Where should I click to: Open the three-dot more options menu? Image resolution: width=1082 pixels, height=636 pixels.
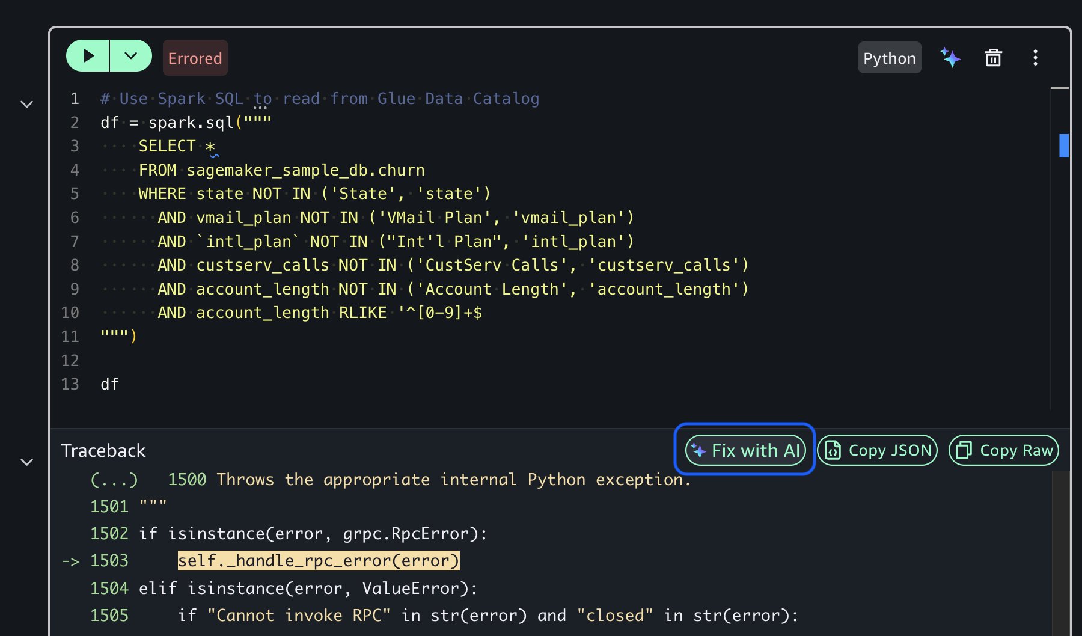point(1035,58)
